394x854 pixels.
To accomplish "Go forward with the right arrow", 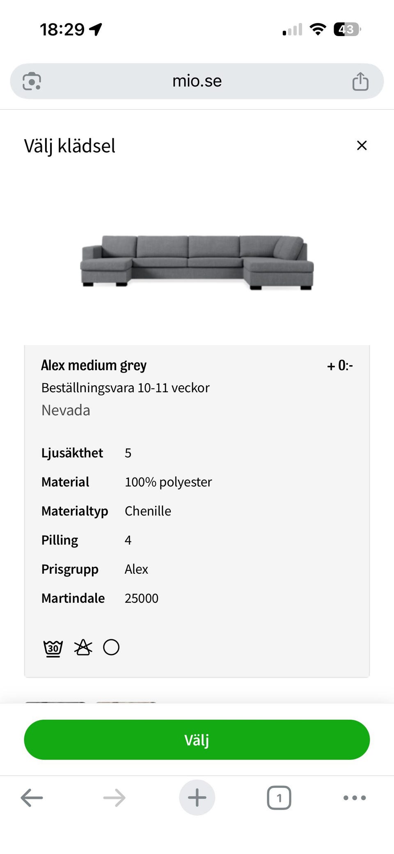I will point(114,798).
